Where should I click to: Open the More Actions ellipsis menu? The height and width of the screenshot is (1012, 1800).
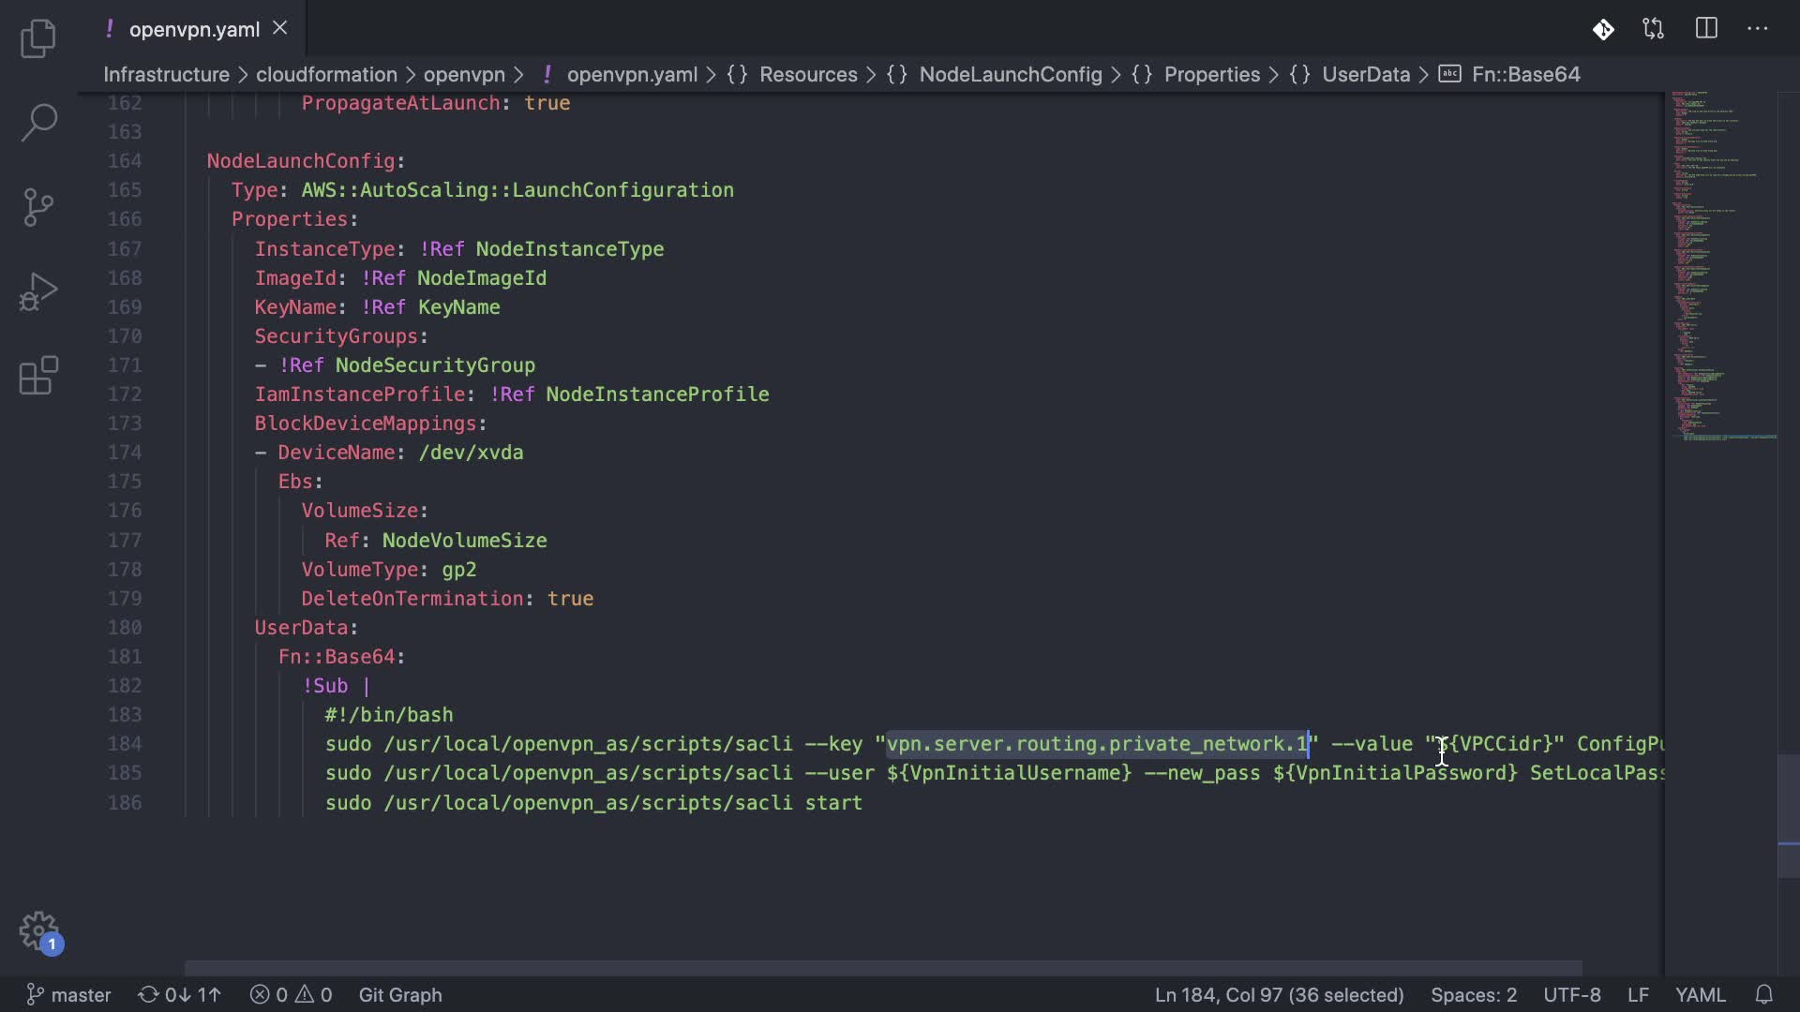[1758, 29]
